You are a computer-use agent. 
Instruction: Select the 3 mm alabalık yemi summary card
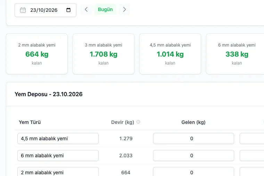[x=104, y=54]
